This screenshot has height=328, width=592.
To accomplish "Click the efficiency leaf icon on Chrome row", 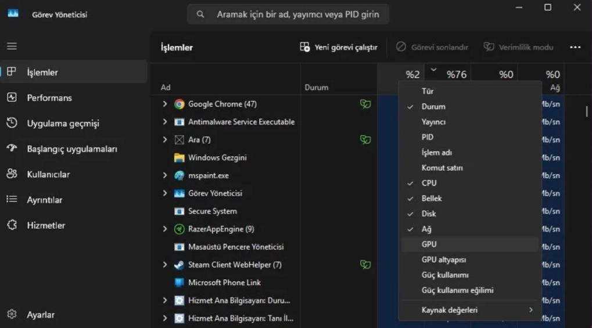I will (365, 104).
